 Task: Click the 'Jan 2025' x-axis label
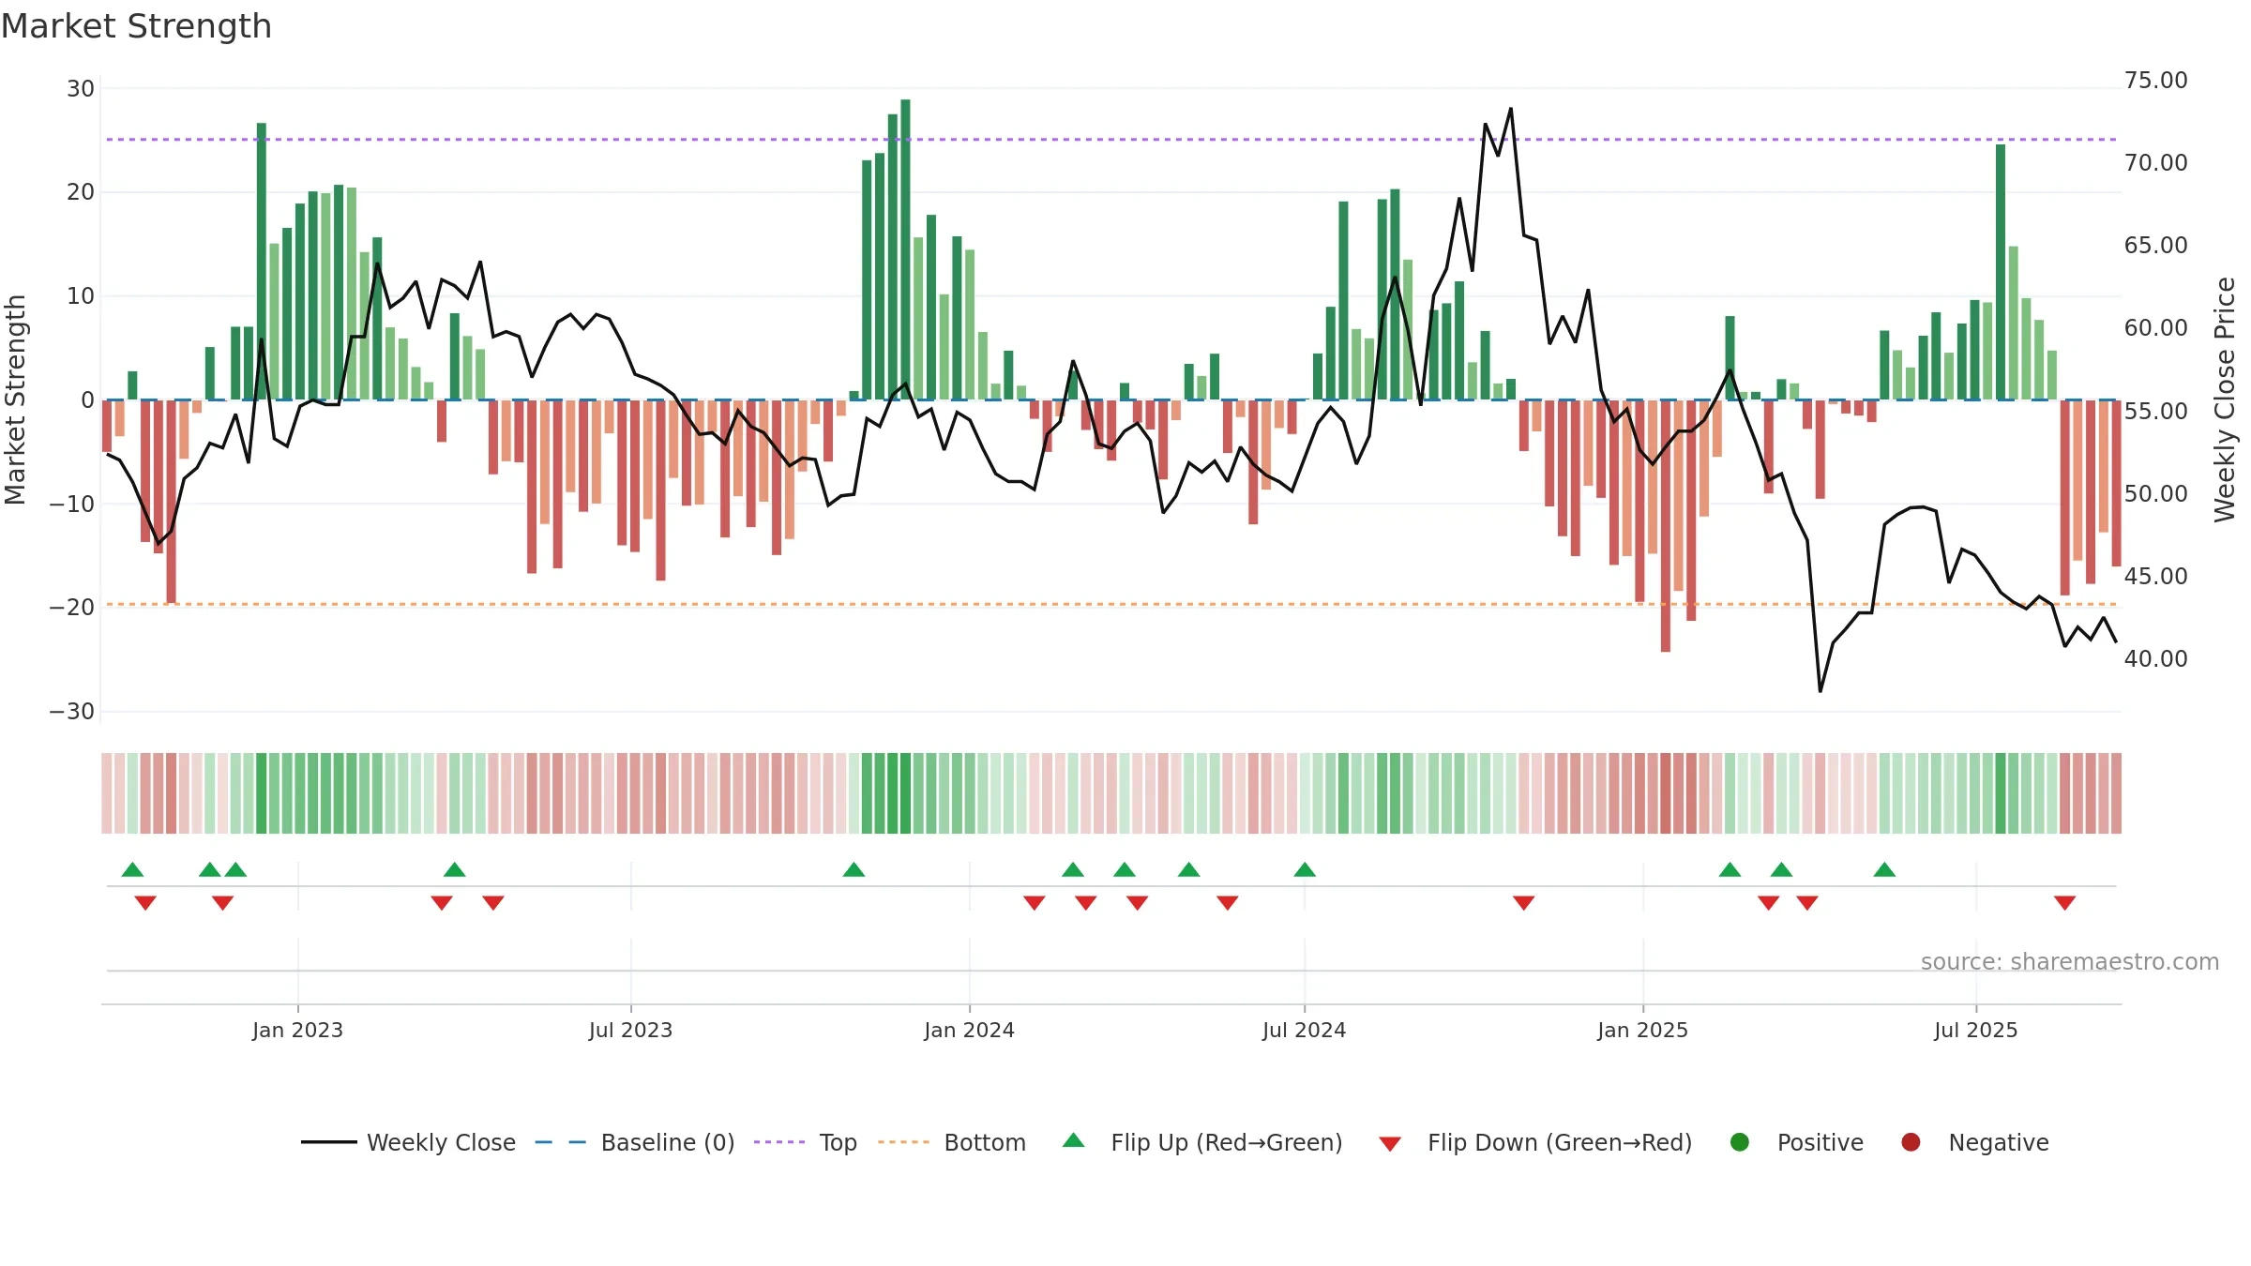(1642, 1031)
